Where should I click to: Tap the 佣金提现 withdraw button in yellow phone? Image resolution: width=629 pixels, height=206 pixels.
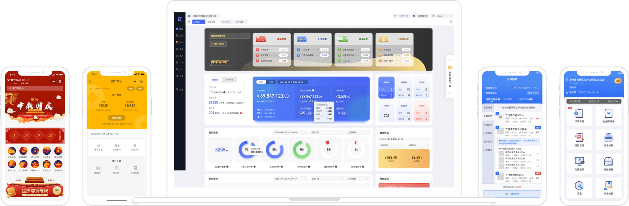[x=116, y=118]
